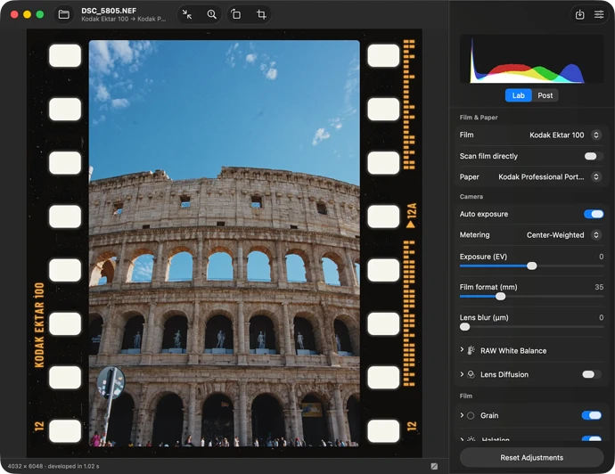Expand the Lens Diffusion section chevron
615x474 pixels.
pos(462,374)
